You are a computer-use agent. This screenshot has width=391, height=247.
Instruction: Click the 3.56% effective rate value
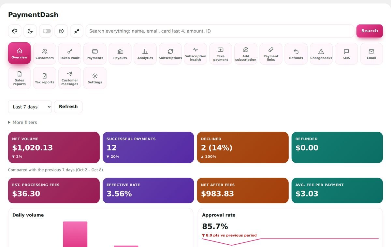click(119, 194)
